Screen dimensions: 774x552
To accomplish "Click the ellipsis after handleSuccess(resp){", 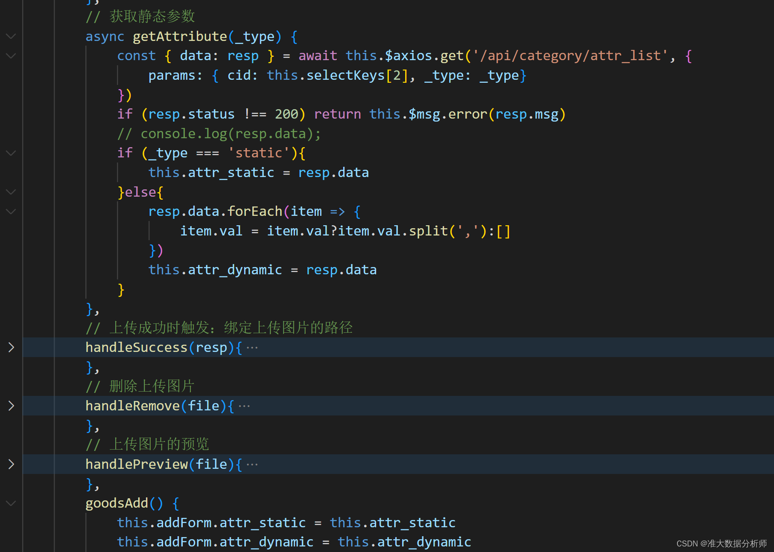I will pos(252,348).
